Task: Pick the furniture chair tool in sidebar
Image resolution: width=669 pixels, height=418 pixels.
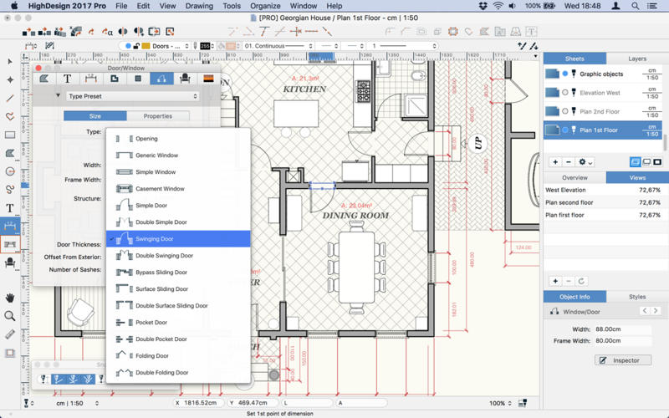Action: tap(10, 263)
